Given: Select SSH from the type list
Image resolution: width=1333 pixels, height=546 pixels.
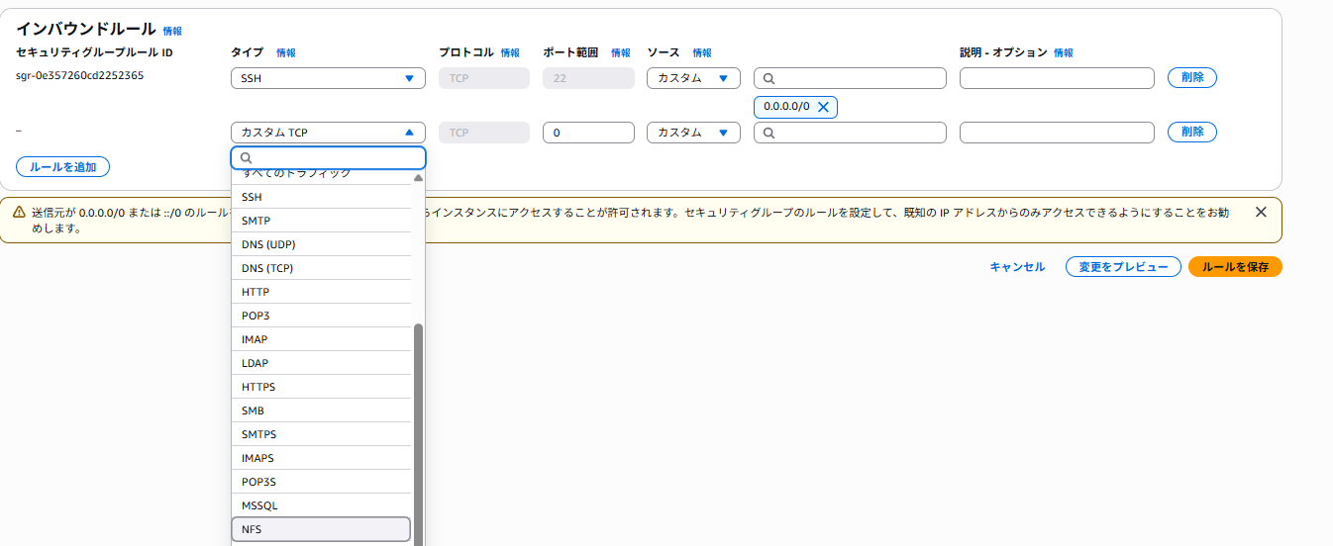Looking at the screenshot, I should click(321, 197).
